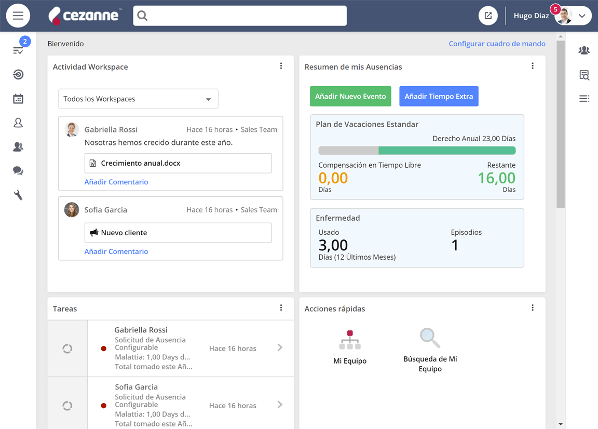Click Añadir Tiempo Extra button
The width and height of the screenshot is (598, 429).
[439, 96]
